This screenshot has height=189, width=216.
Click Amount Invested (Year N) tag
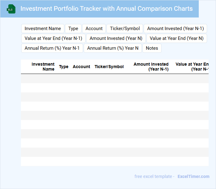pos(116,38)
